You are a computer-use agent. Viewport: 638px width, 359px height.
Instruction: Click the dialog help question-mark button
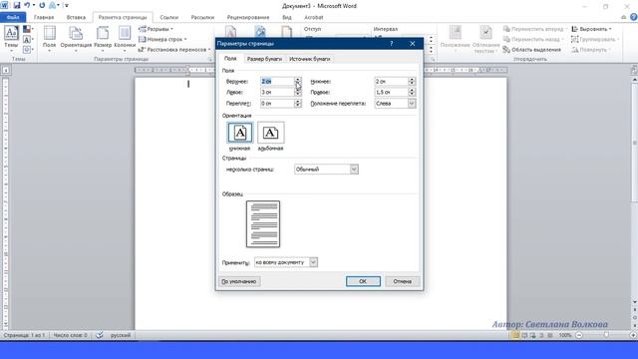(392, 43)
